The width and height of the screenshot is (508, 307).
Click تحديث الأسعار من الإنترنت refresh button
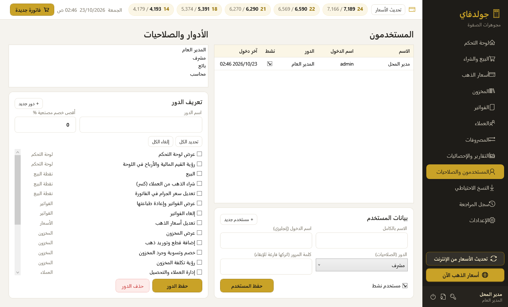(x=465, y=259)
